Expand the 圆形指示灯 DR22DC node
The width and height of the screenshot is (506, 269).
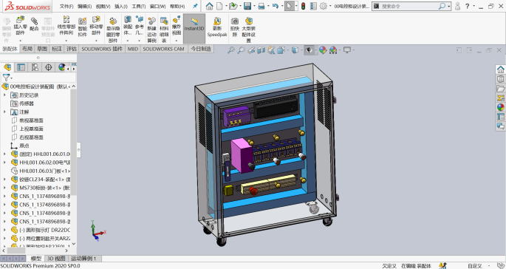click(x=4, y=230)
